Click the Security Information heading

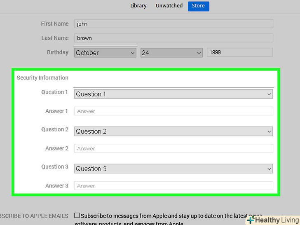coord(42,77)
